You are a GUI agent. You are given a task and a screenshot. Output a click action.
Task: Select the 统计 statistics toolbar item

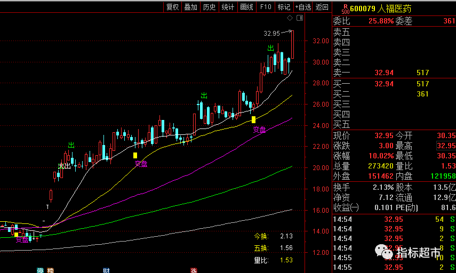pyautogui.click(x=228, y=7)
